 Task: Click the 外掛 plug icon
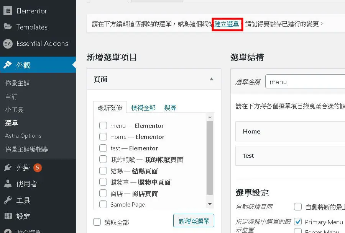point(8,168)
